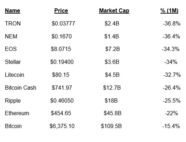Select the Bitcoin Cash name
The image size is (186, 142).
pos(21,88)
